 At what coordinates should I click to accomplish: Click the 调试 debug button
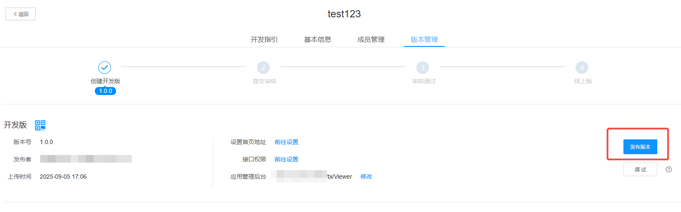click(x=640, y=169)
